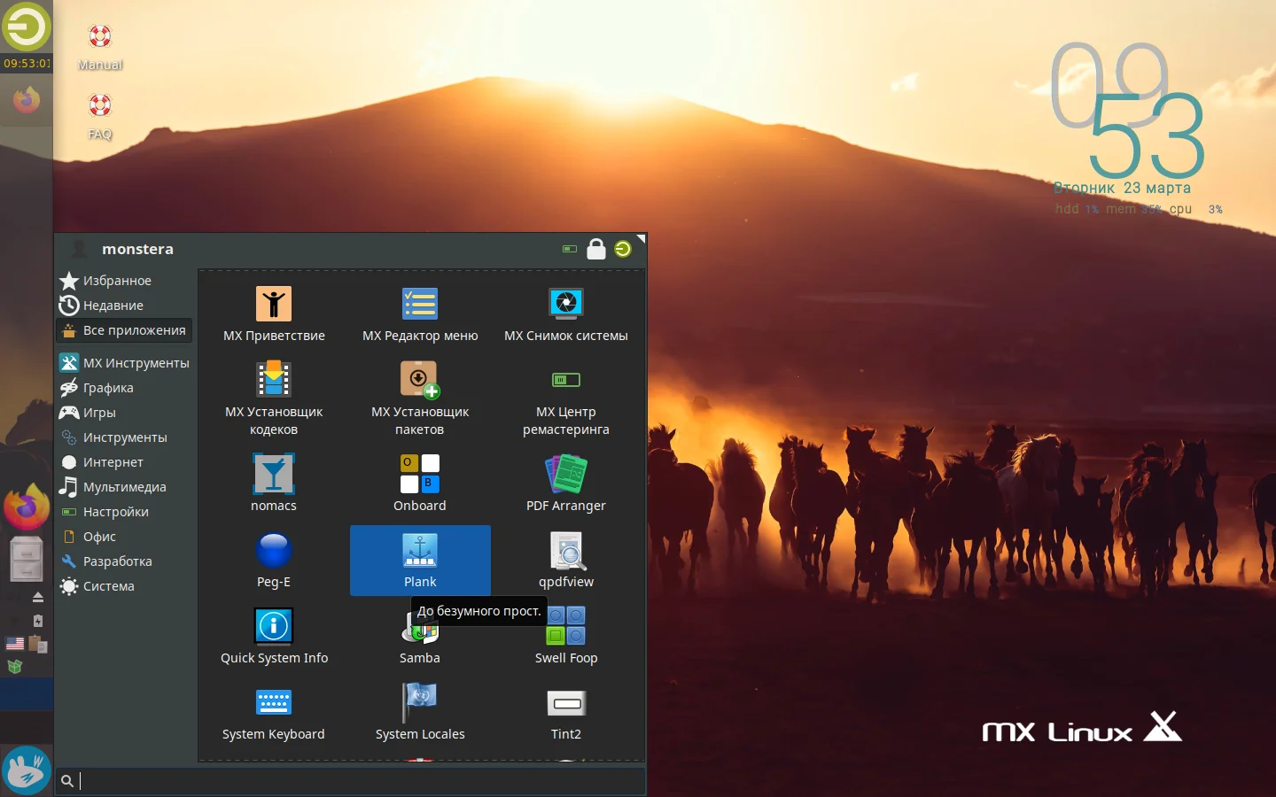Show Недавние recently used apps
Viewport: 1276px width, 797px height.
tap(113, 306)
